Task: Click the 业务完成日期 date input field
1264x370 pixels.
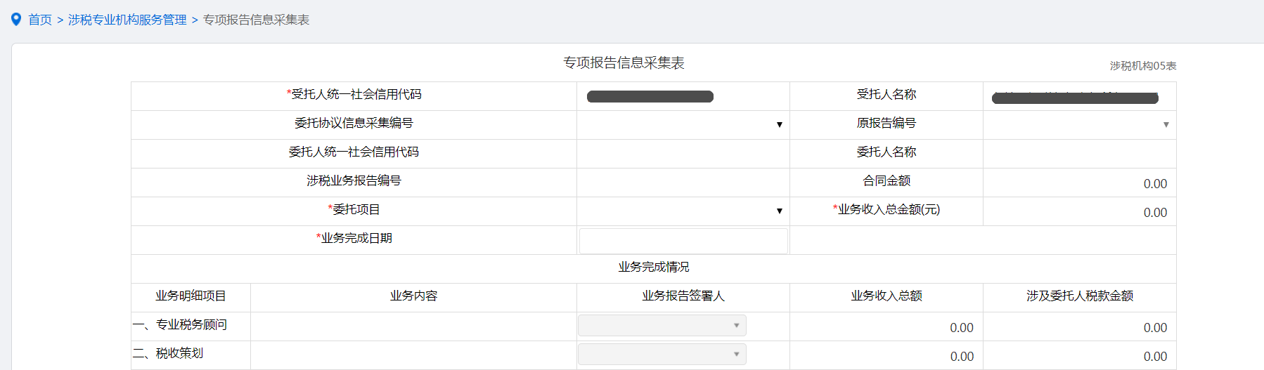Action: pyautogui.click(x=683, y=241)
